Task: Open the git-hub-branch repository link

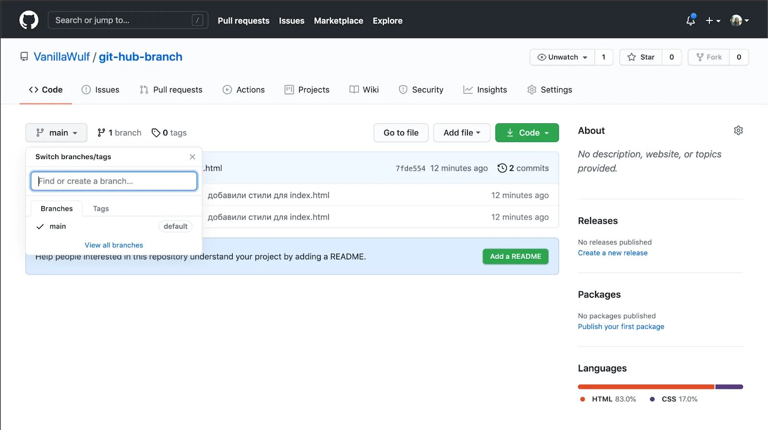Action: tap(141, 57)
